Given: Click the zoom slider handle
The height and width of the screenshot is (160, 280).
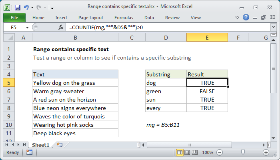Looking at the screenshot, I should coord(243,152).
